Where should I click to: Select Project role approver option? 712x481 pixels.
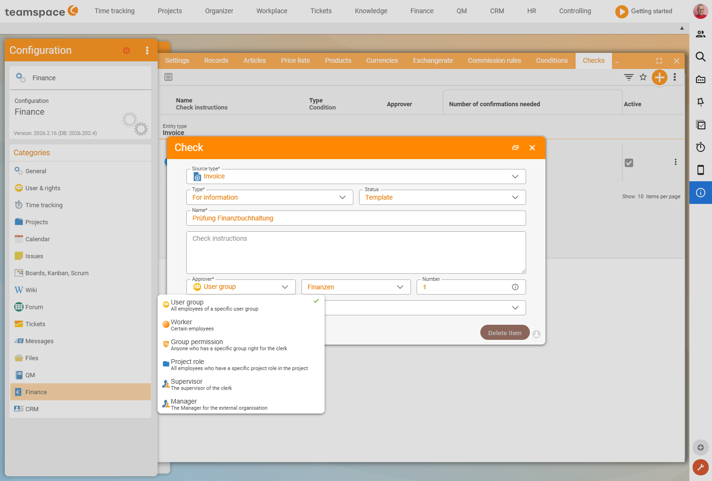pyautogui.click(x=241, y=364)
